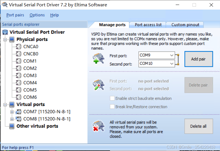Viewport: 220px width, 151px height.
Task: Click the COM5 port connector icon
Action: [x=19, y=90]
